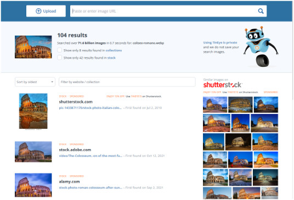Open 'Using TinEye is private' link
Viewport: 294px width, 200px height.
220,43
